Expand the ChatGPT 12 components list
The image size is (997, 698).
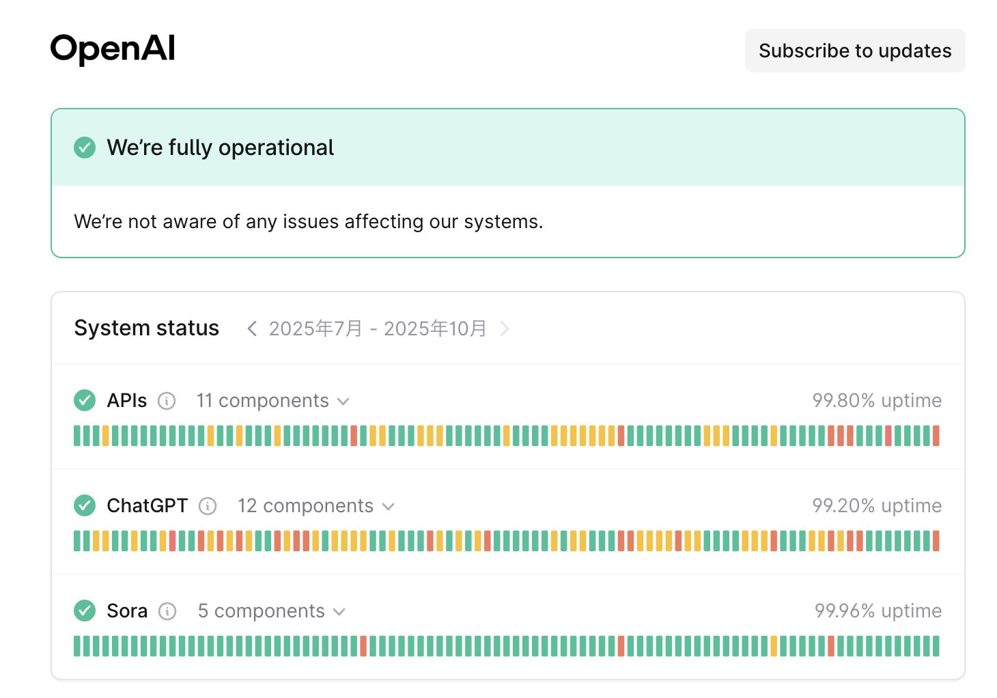point(315,506)
